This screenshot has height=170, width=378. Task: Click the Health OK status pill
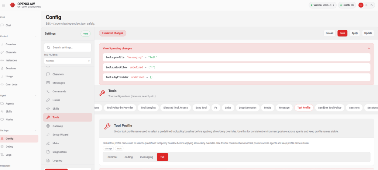(347, 5)
